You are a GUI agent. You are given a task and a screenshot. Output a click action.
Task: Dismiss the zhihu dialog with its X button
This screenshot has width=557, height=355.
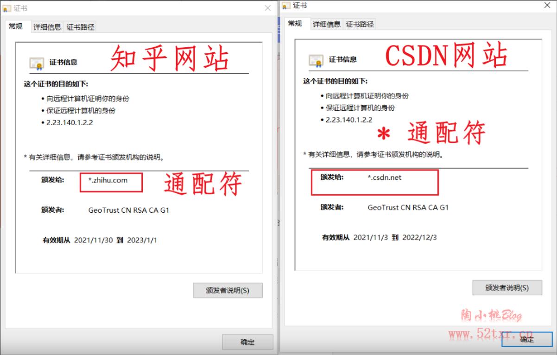tap(267, 8)
